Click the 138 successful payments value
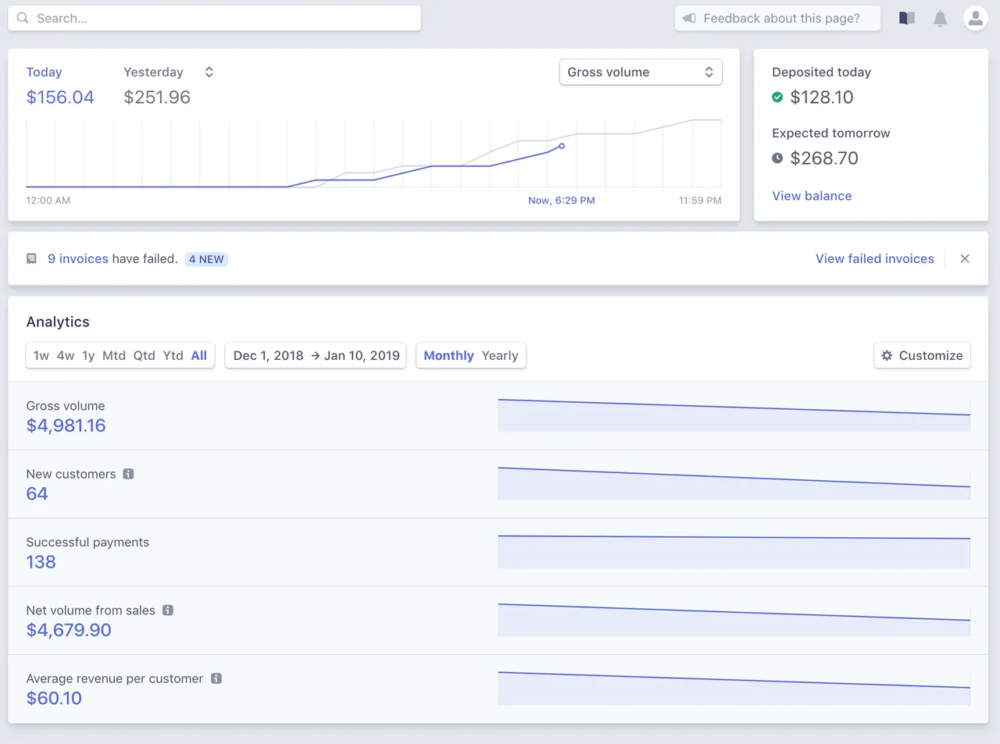 (x=41, y=562)
